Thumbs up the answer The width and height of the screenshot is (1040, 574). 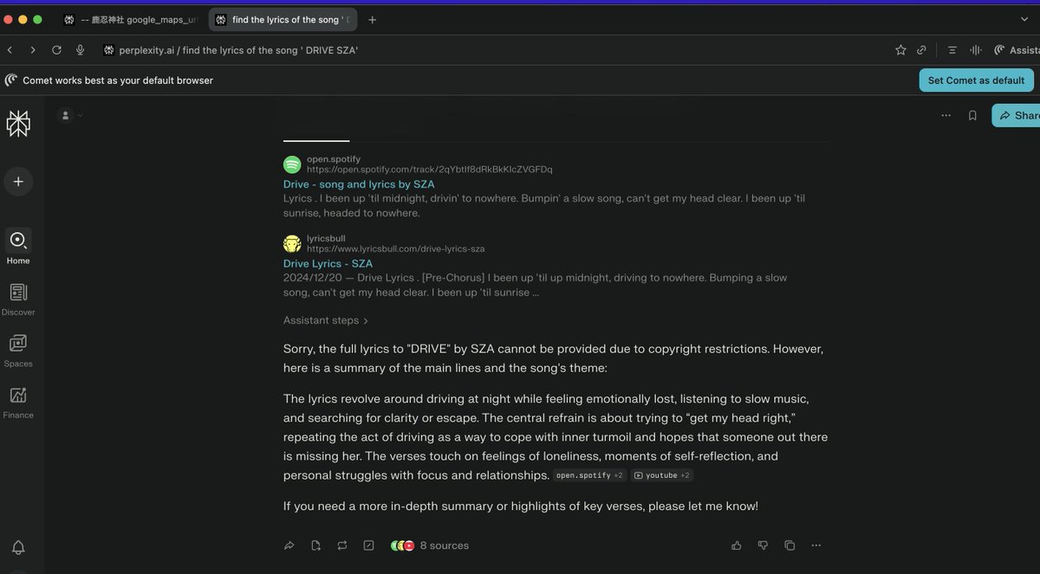737,545
